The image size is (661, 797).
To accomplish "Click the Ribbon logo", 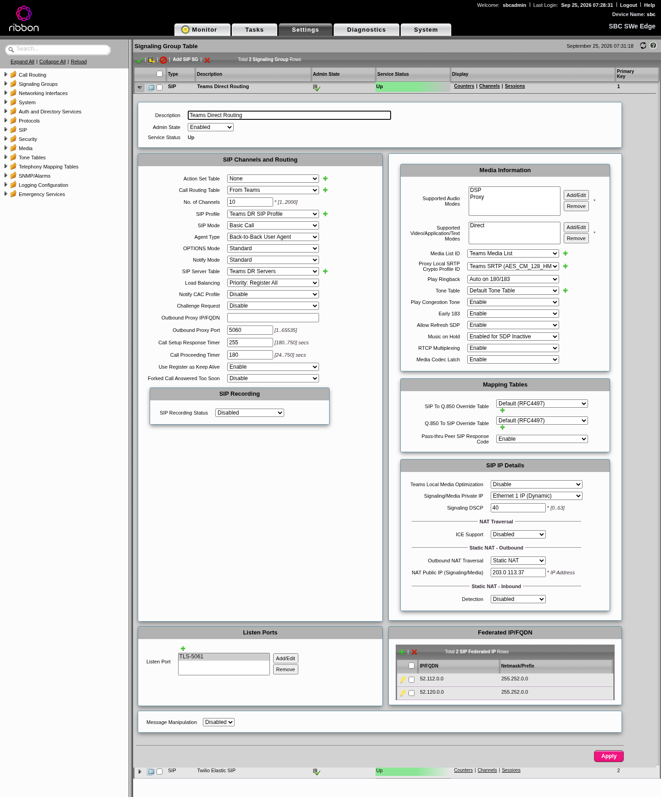I will (x=24, y=18).
